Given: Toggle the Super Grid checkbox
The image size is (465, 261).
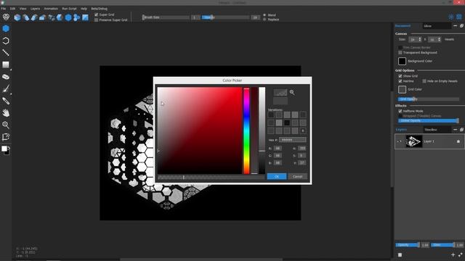Looking at the screenshot, I should point(97,14).
